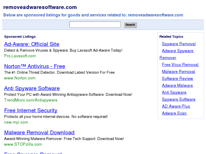Click the '#1 Online Threat Detector' description
Viewport: 206px width, 154px height.
coord(60,72)
